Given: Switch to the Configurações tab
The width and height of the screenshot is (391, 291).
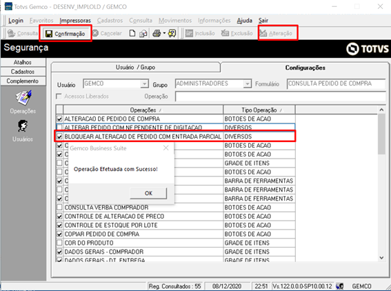Looking at the screenshot, I should tap(305, 68).
